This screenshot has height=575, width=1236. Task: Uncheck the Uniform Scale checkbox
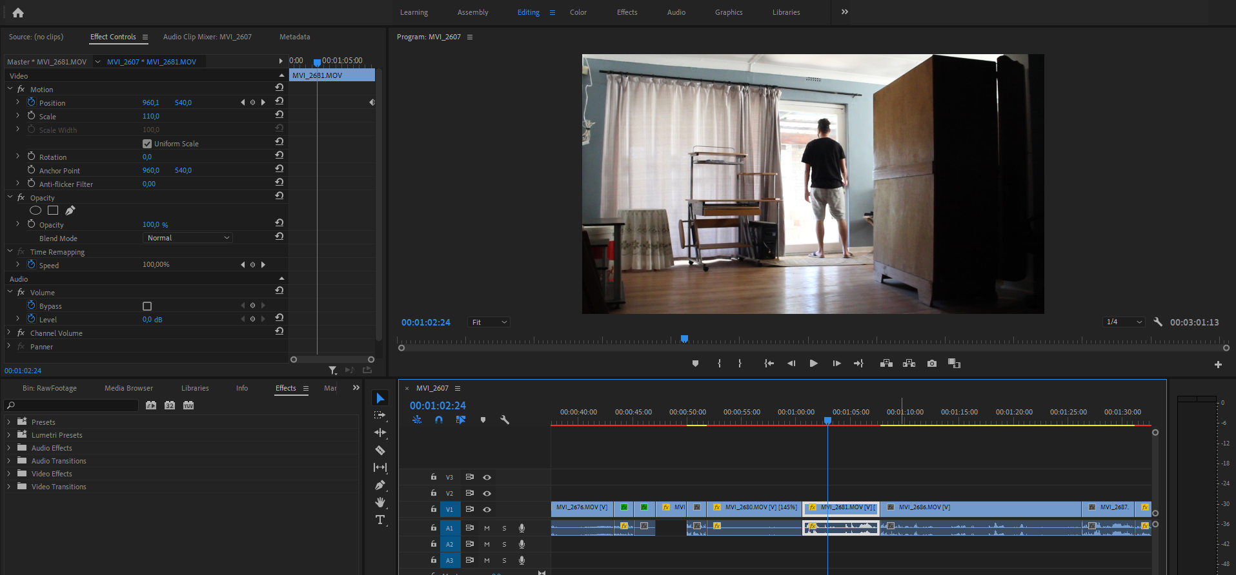[x=147, y=144]
